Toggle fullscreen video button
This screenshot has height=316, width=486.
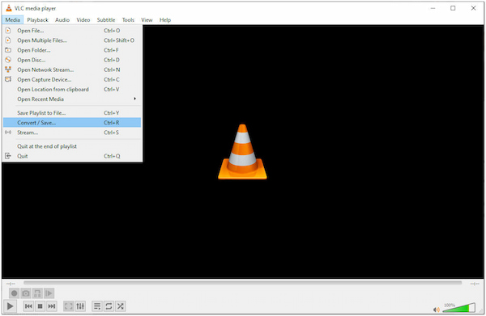coord(69,306)
